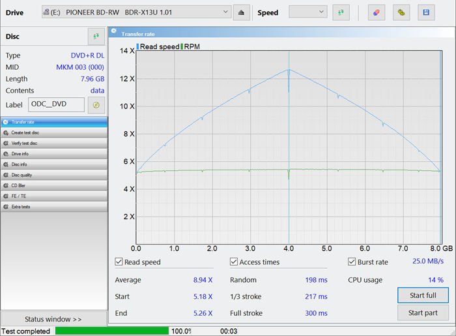The width and height of the screenshot is (456, 336).
Task: Open CD Bler test
Action: point(54,185)
